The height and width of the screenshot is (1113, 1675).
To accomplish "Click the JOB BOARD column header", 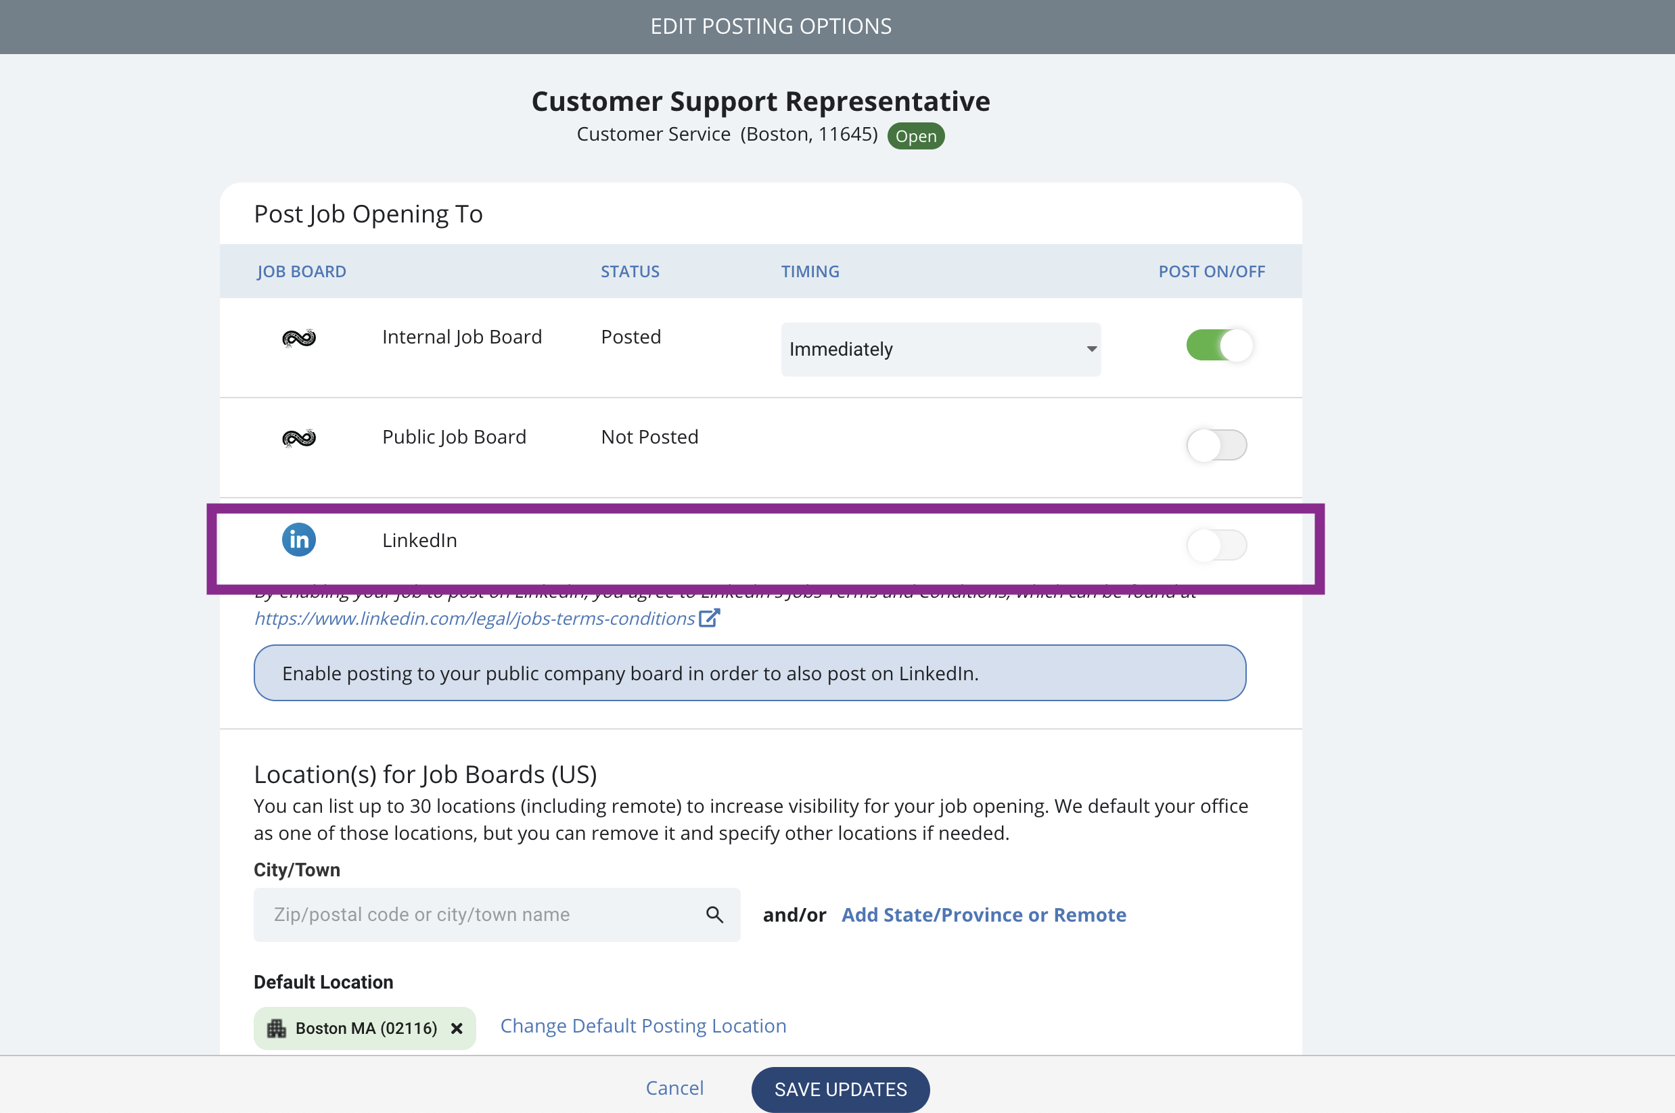I will (301, 272).
